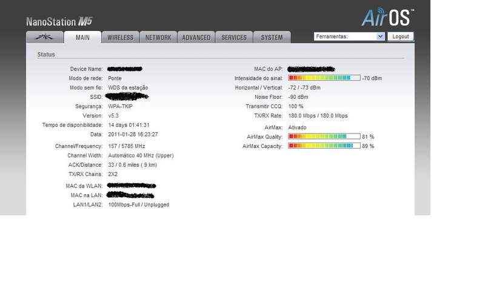Click the version value 'v5.3'
This screenshot has width=485, height=296.
point(113,115)
